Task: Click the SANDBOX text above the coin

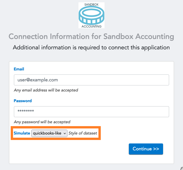Action: tap(91, 5)
